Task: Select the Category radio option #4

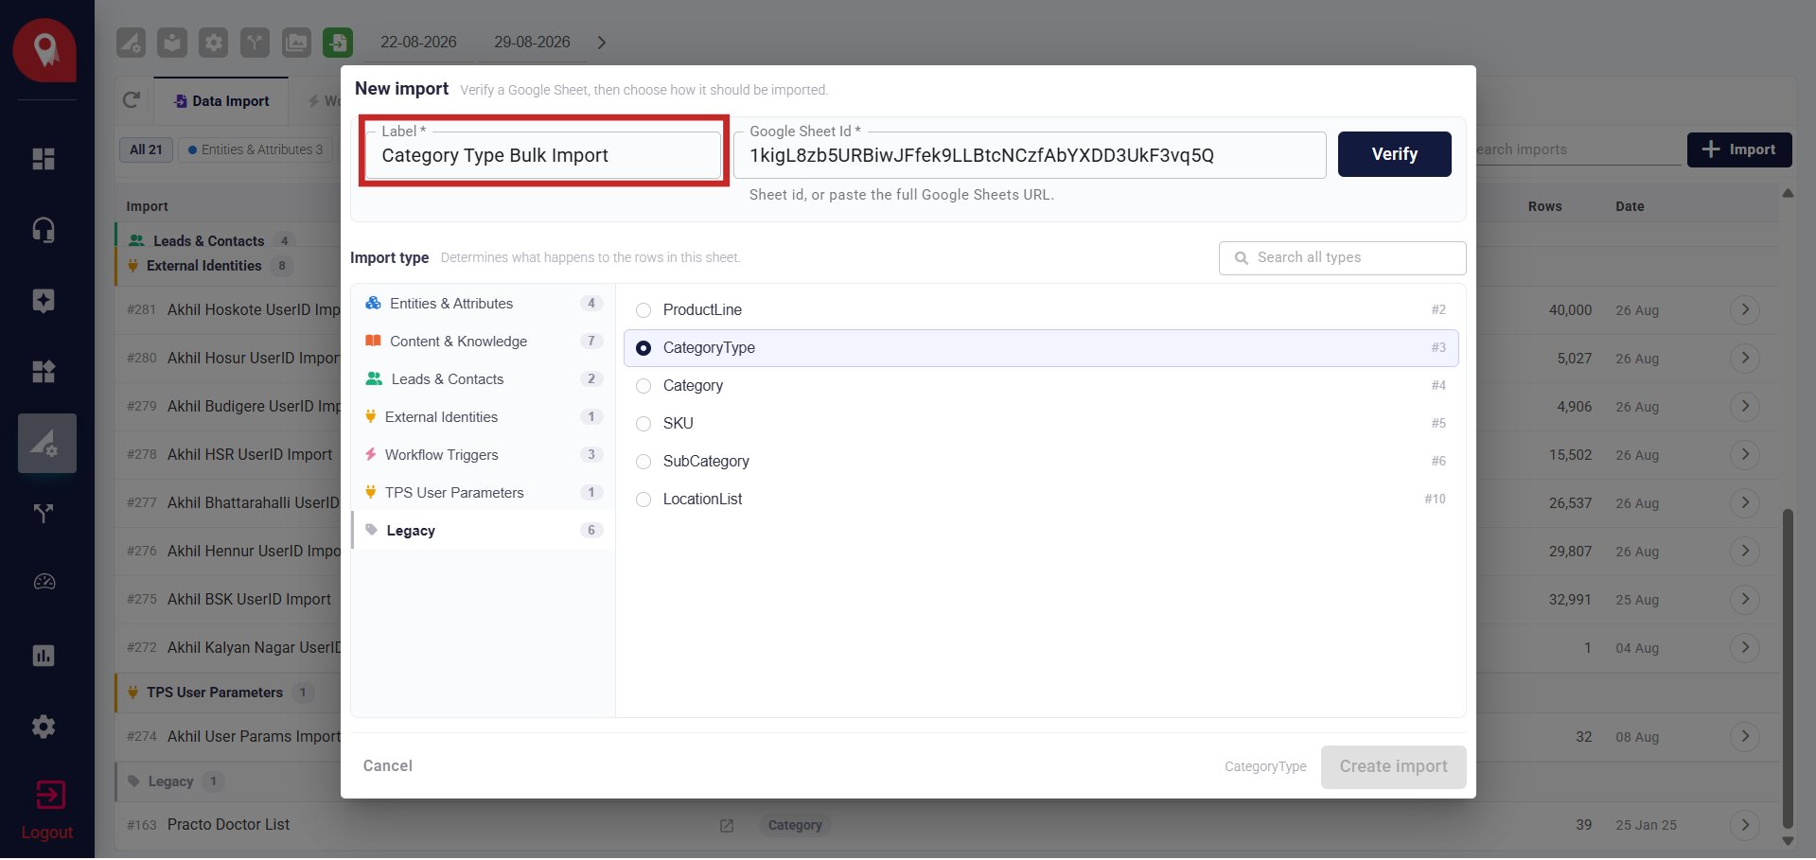Action: click(644, 386)
